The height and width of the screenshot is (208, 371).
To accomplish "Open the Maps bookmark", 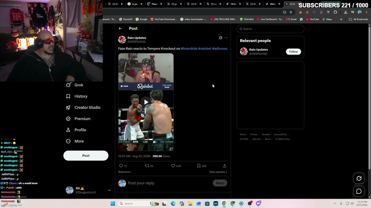I will point(327,19).
